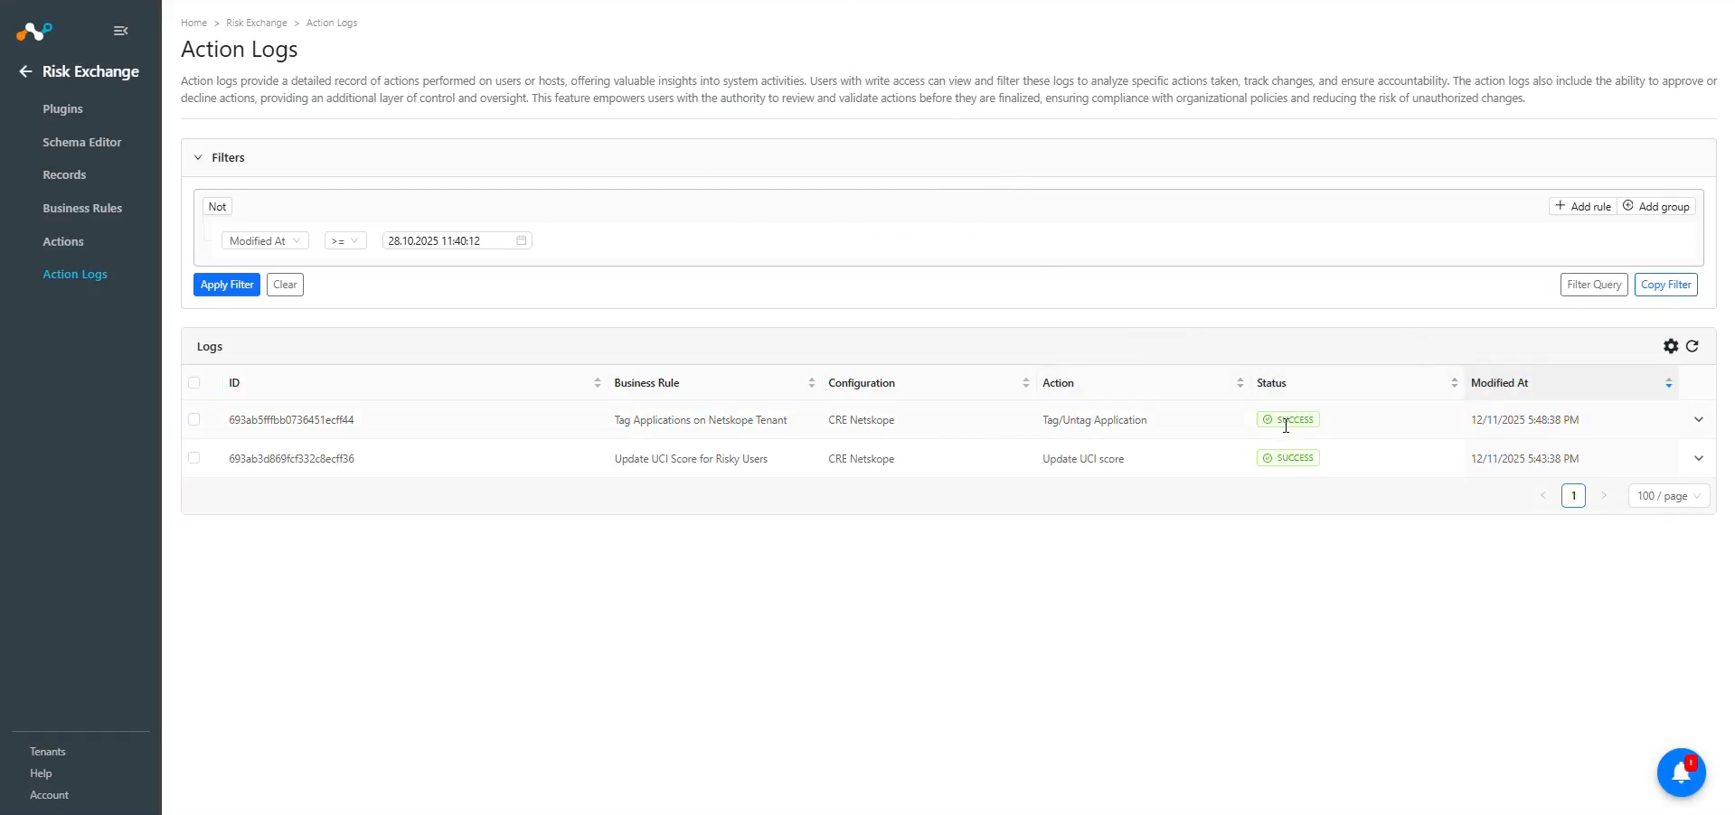Open Help in sidebar footer
Screen dimensions: 1735x815
(41, 773)
